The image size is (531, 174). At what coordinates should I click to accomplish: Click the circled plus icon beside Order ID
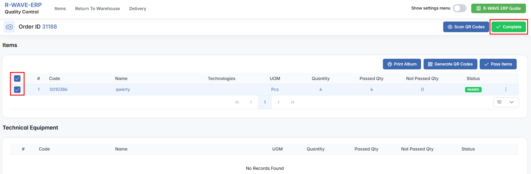10,27
